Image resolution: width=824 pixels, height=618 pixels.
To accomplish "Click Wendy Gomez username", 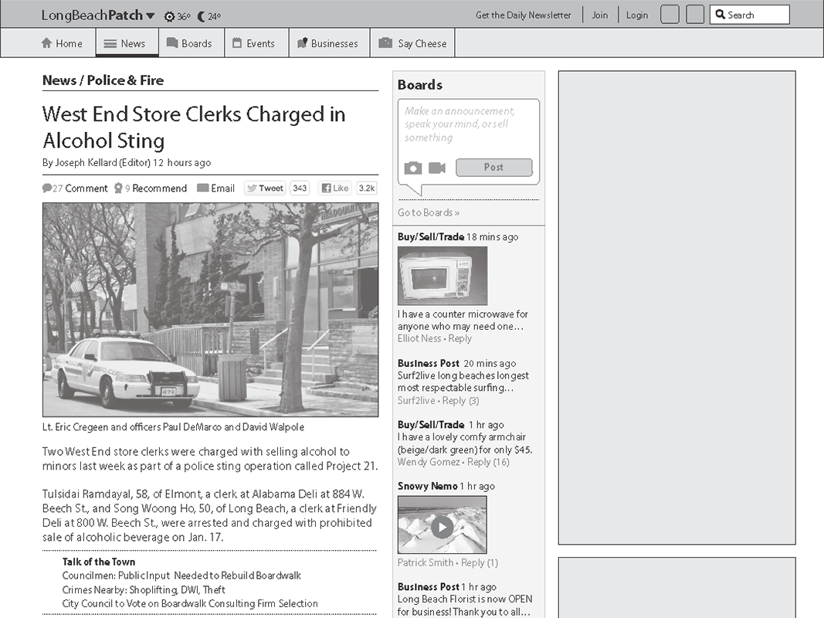I will coord(429,462).
